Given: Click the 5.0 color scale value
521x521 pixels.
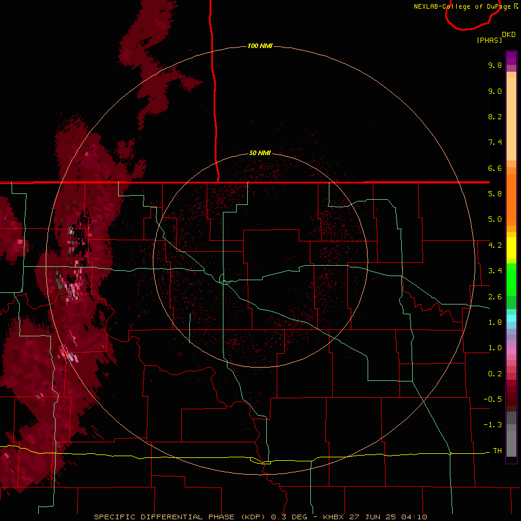Looking at the screenshot, I should 495,219.
